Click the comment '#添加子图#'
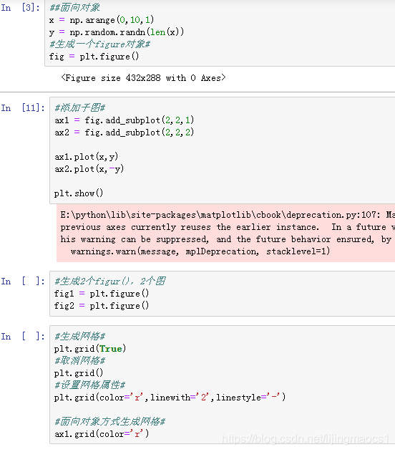 point(80,108)
